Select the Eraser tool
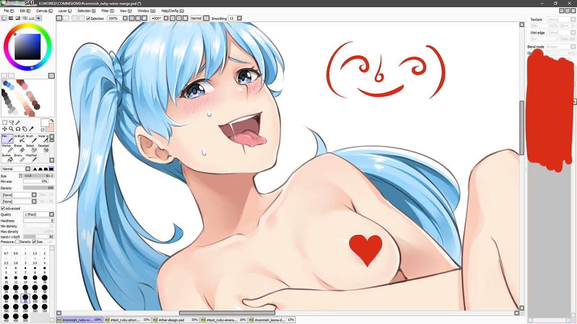Screen dimensions: 577x324 point(19,148)
